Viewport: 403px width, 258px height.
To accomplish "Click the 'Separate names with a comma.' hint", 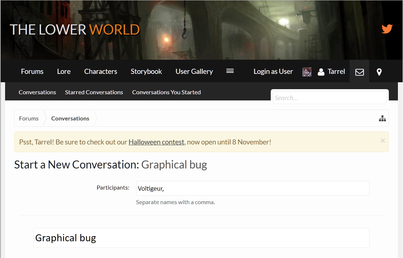I will [175, 202].
